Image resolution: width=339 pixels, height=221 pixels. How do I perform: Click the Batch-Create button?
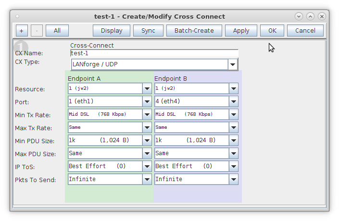[194, 31]
